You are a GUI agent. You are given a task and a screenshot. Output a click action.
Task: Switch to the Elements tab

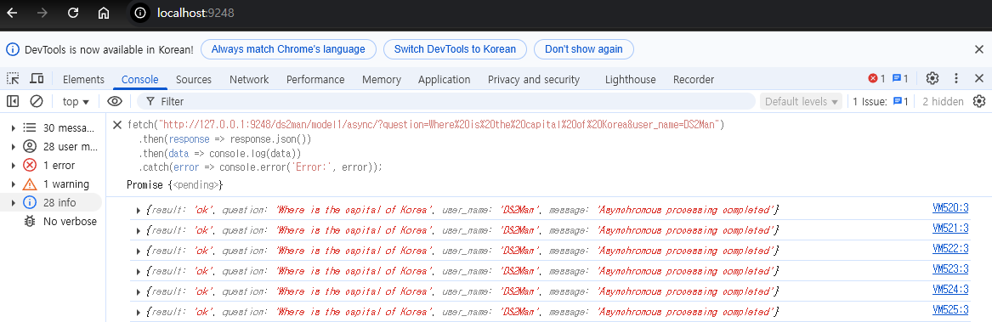click(x=83, y=80)
